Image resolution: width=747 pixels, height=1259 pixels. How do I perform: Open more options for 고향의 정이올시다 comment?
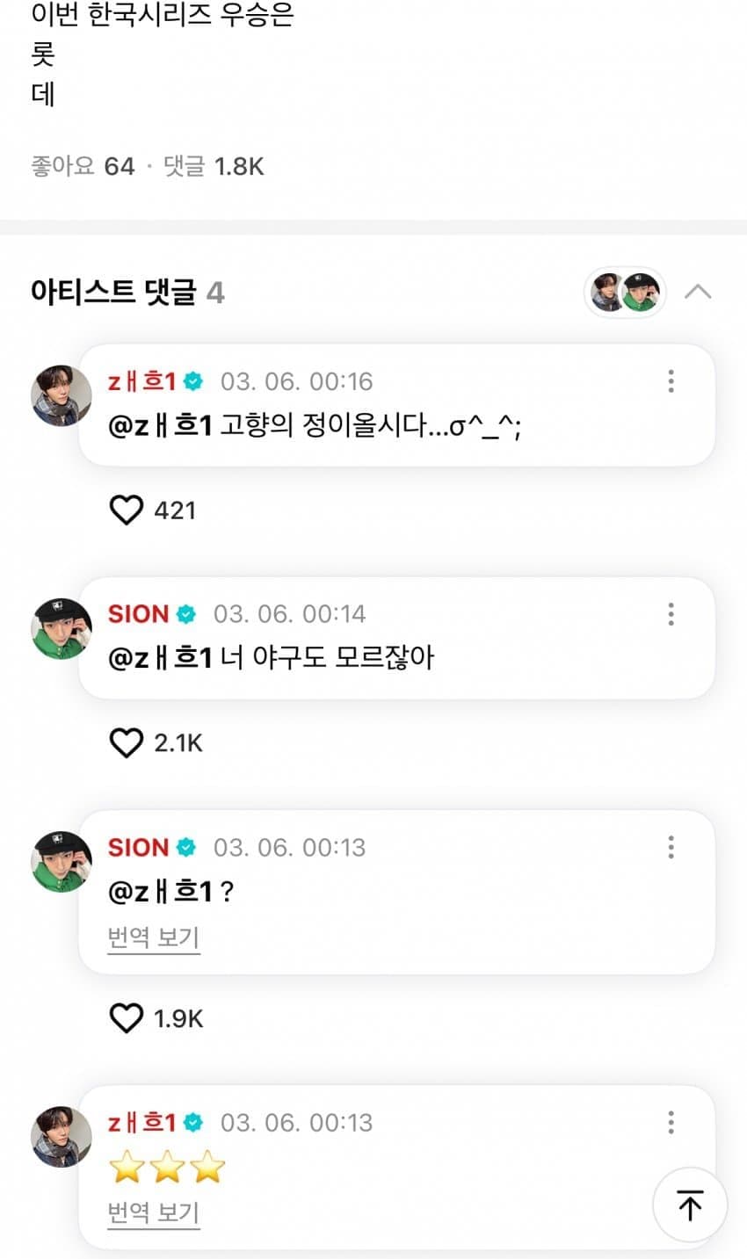671,381
